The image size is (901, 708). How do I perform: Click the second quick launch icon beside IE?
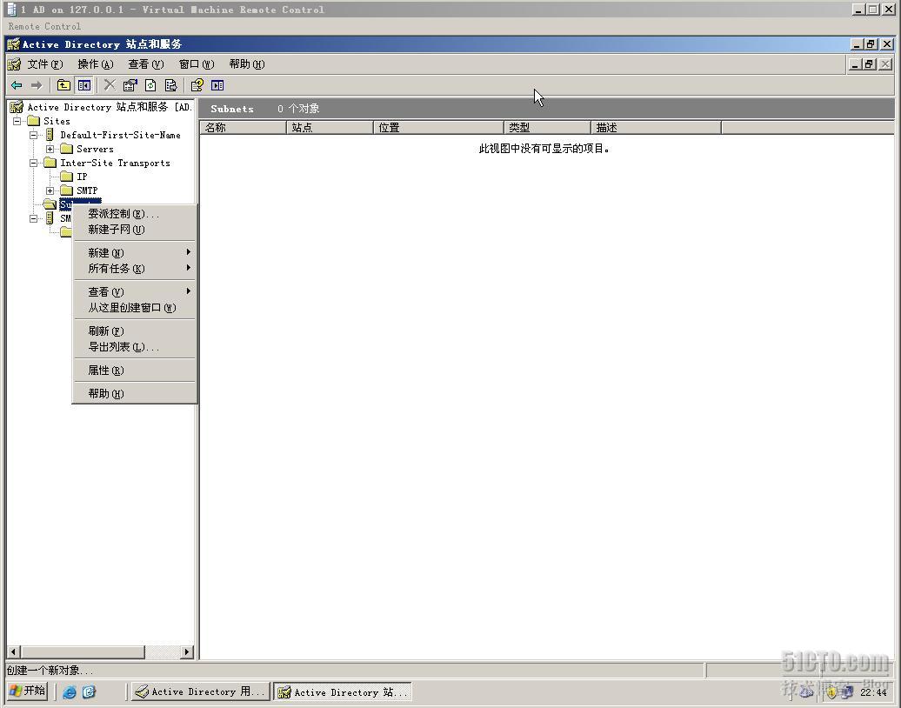click(89, 692)
